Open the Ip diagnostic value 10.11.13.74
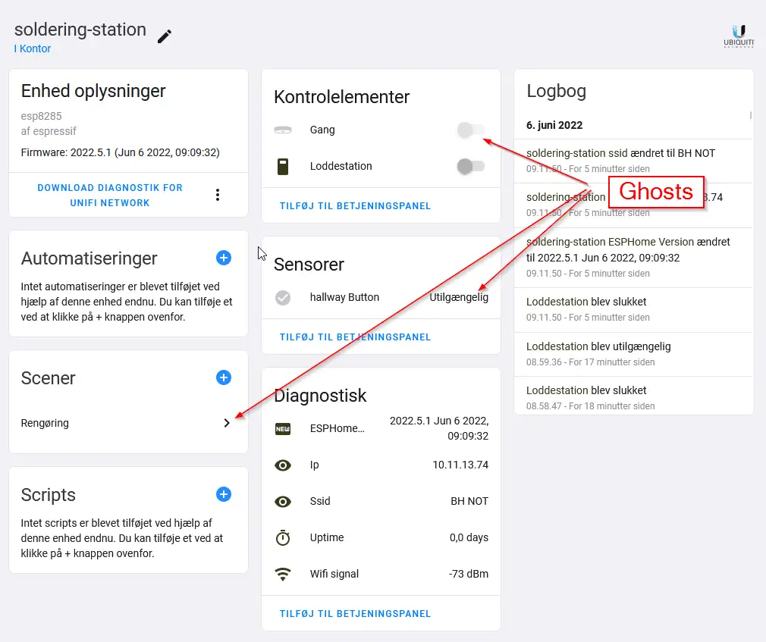 460,465
